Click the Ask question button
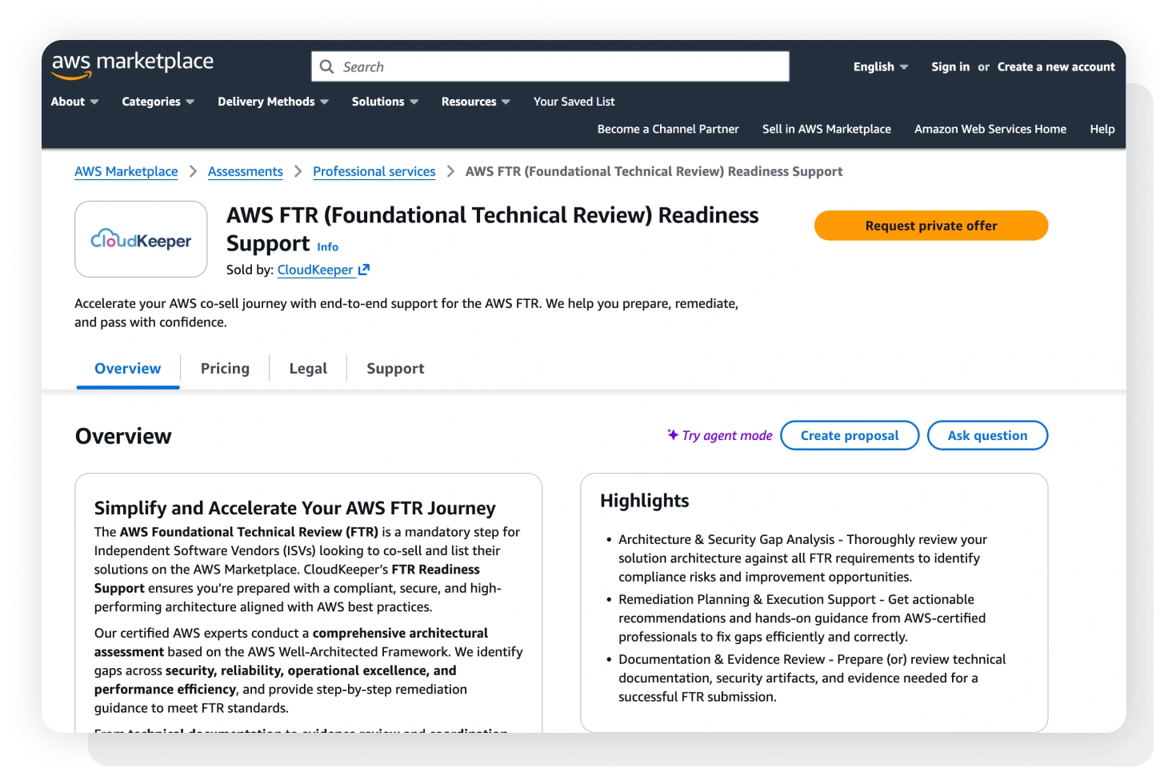The width and height of the screenshot is (1168, 776). pyautogui.click(x=987, y=435)
